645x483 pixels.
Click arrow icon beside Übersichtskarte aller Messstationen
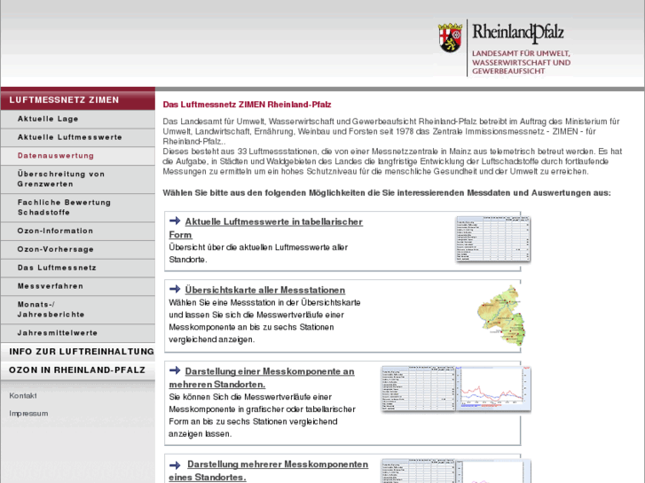click(x=175, y=289)
